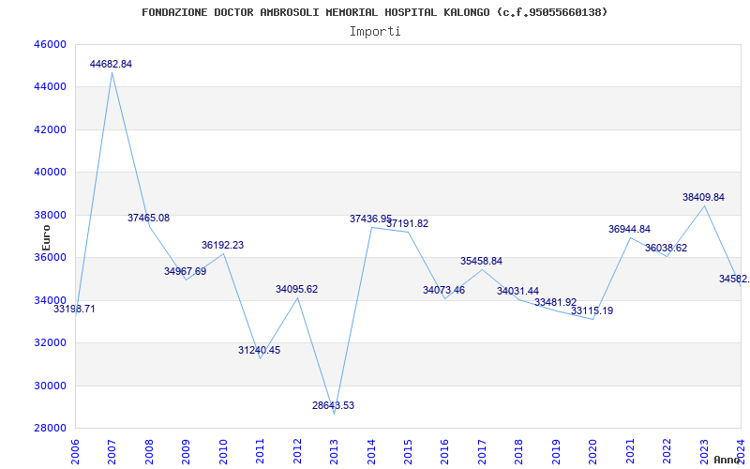The width and height of the screenshot is (750, 469).
Task: Click the 2016 x-axis year label
Action: (x=444, y=452)
